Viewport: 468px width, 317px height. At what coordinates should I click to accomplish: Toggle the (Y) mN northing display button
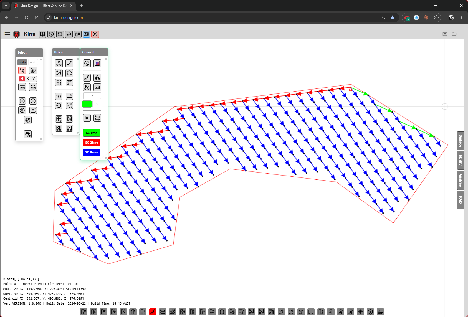291,312
